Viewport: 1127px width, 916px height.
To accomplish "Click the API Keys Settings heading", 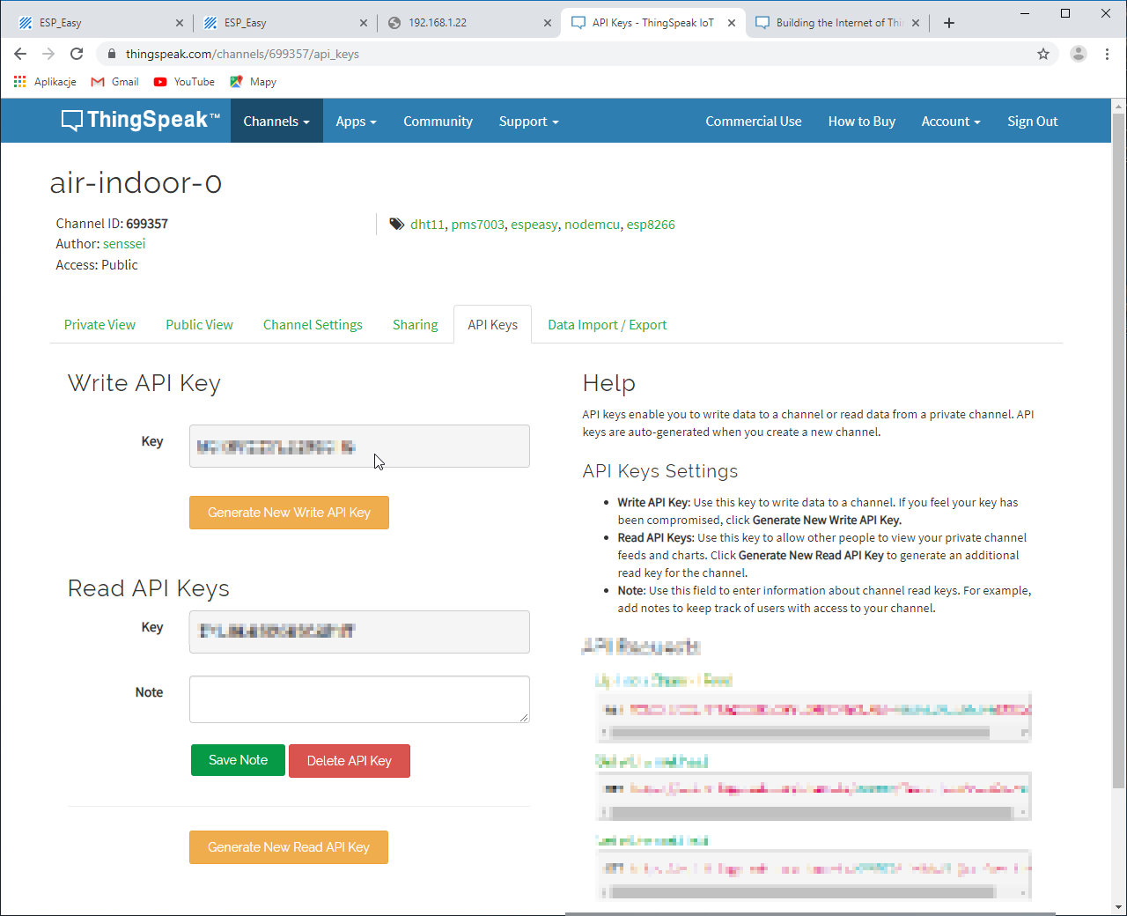I will (x=660, y=471).
